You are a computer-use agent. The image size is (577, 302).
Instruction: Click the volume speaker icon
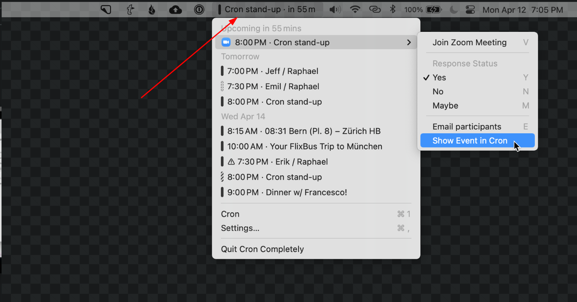click(335, 9)
